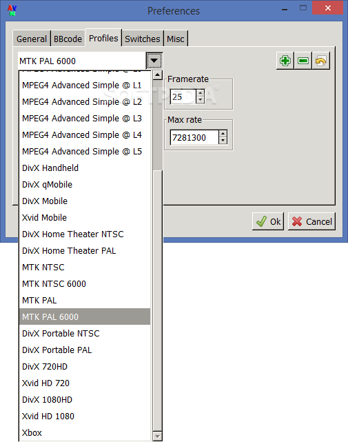Click the MTK PAL 6000 combo box field

82,61
